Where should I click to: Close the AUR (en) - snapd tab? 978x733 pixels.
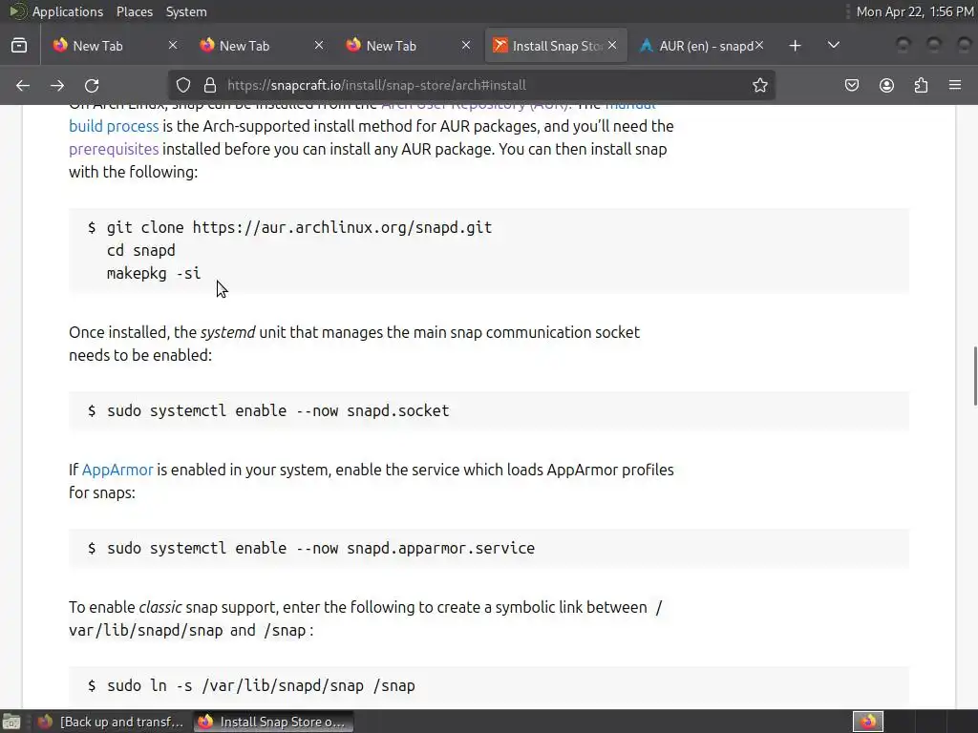[759, 46]
